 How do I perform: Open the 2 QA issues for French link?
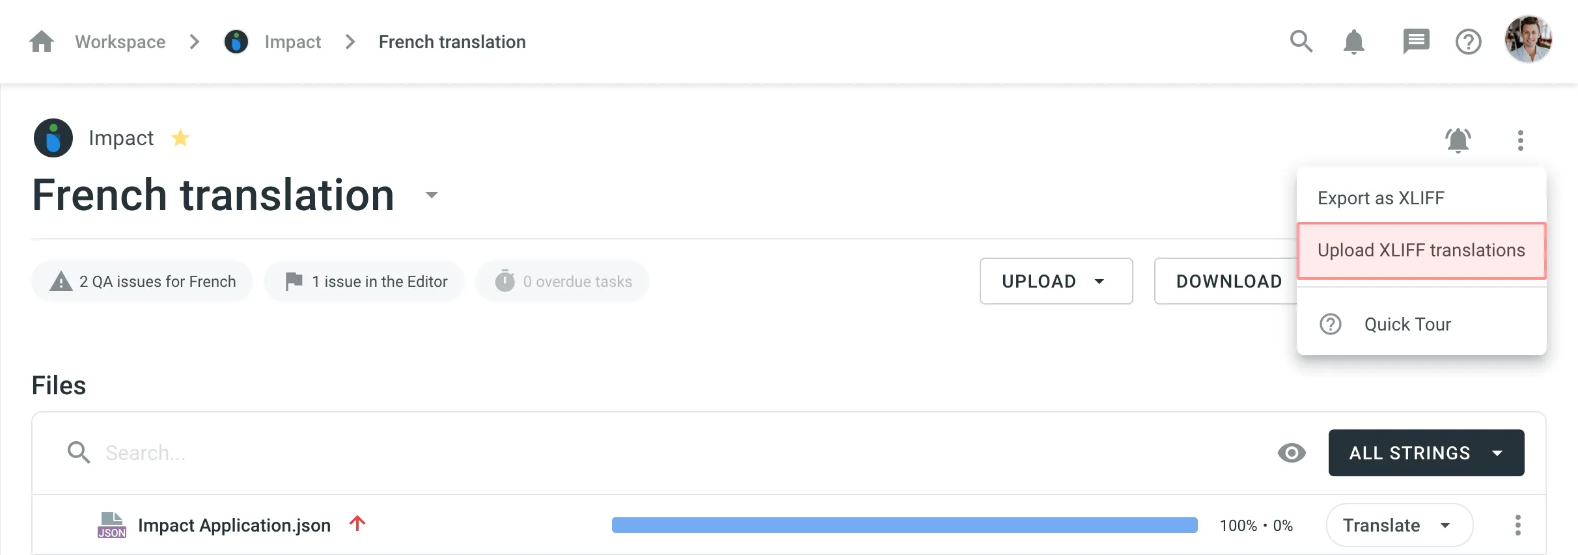[x=141, y=281]
